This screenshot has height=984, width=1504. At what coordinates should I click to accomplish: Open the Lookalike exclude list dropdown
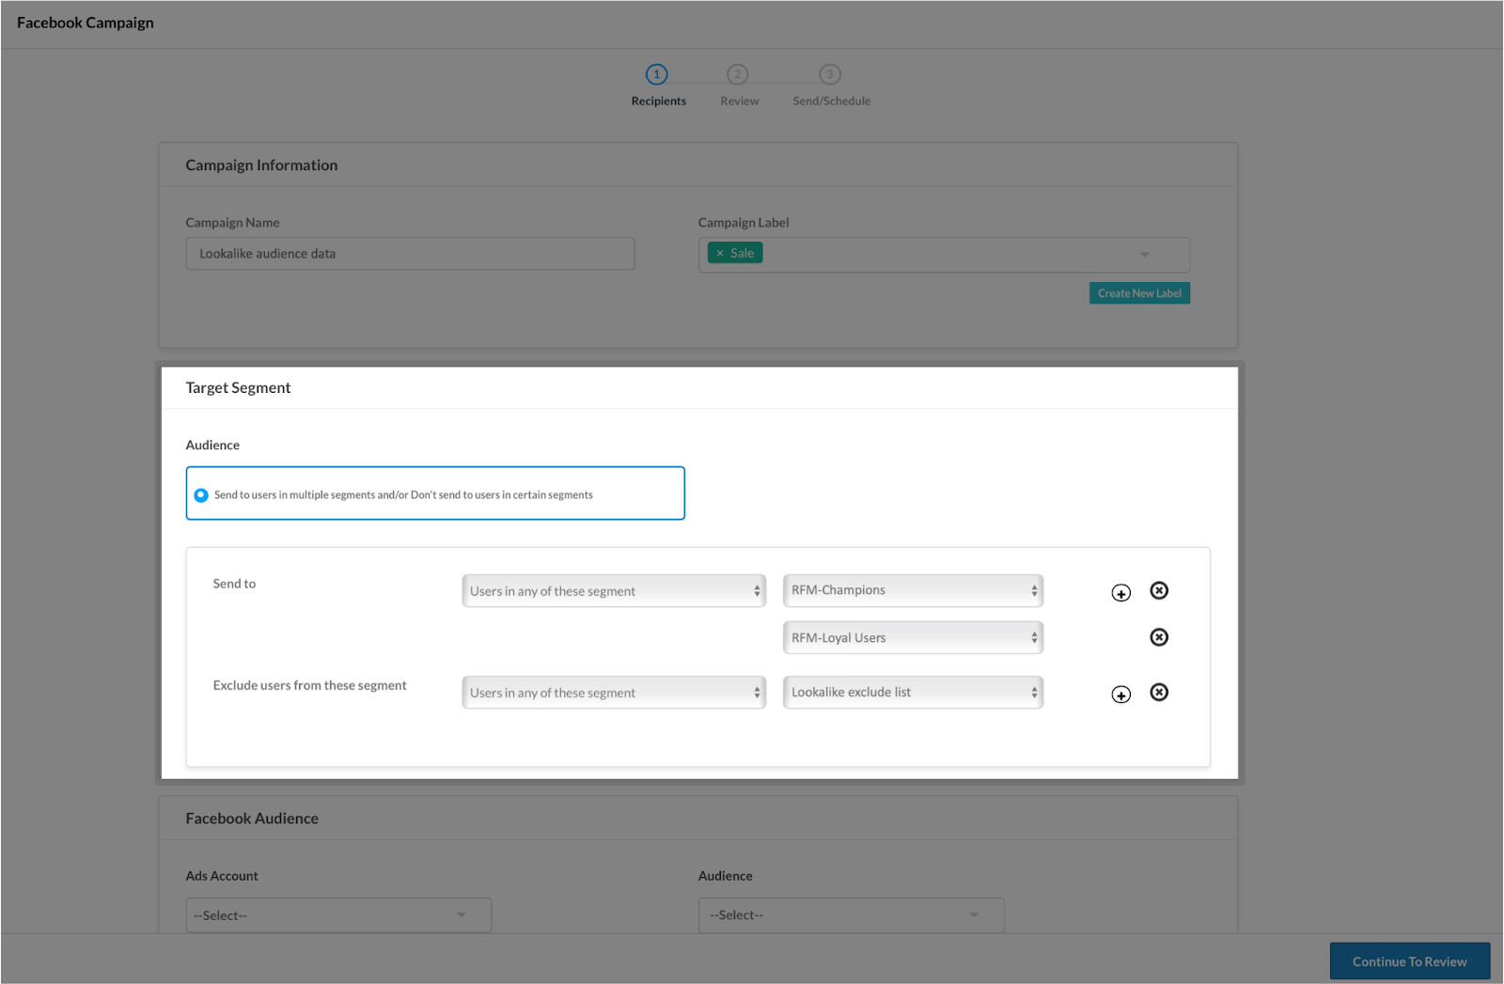click(913, 693)
